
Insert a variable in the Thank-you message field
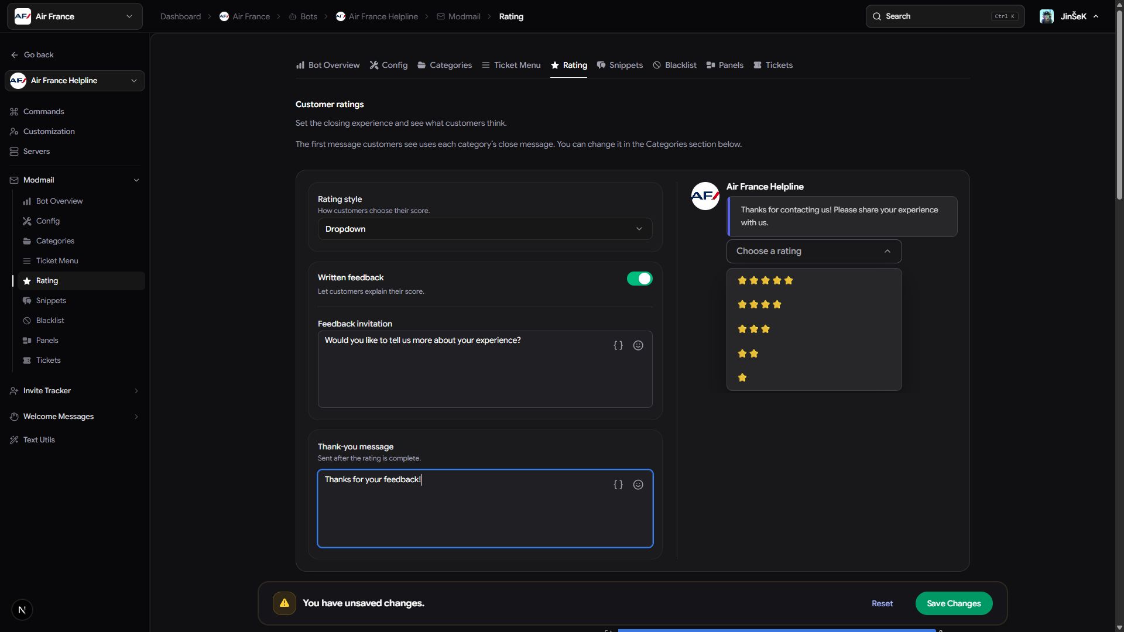click(x=618, y=485)
